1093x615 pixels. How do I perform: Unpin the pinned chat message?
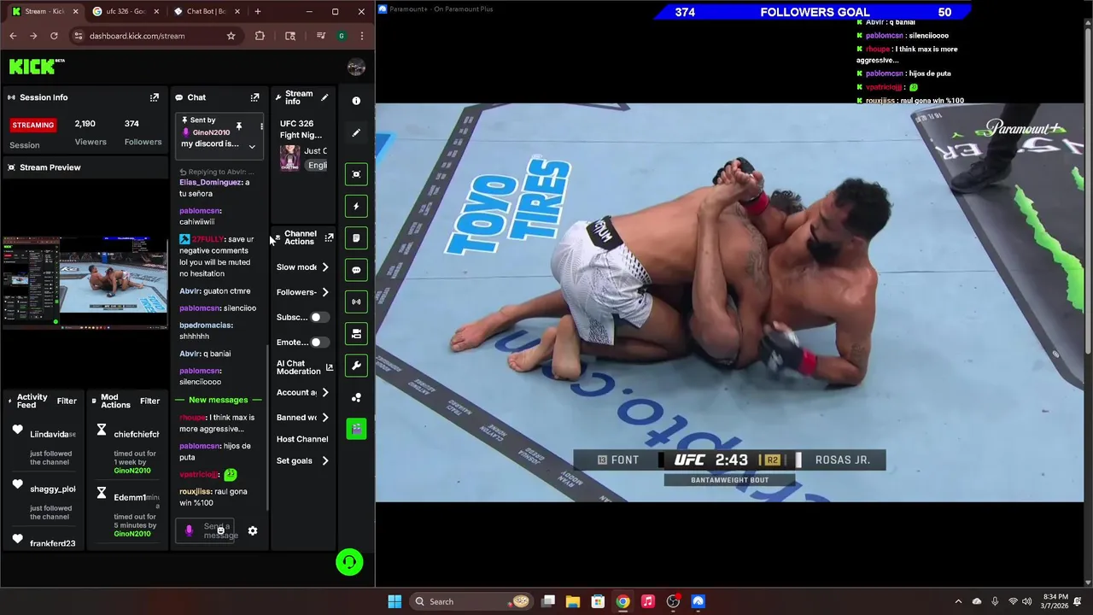click(x=239, y=126)
